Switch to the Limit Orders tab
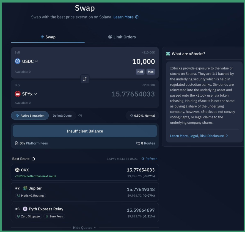Screen dimensions: 245x232 tap(122, 37)
